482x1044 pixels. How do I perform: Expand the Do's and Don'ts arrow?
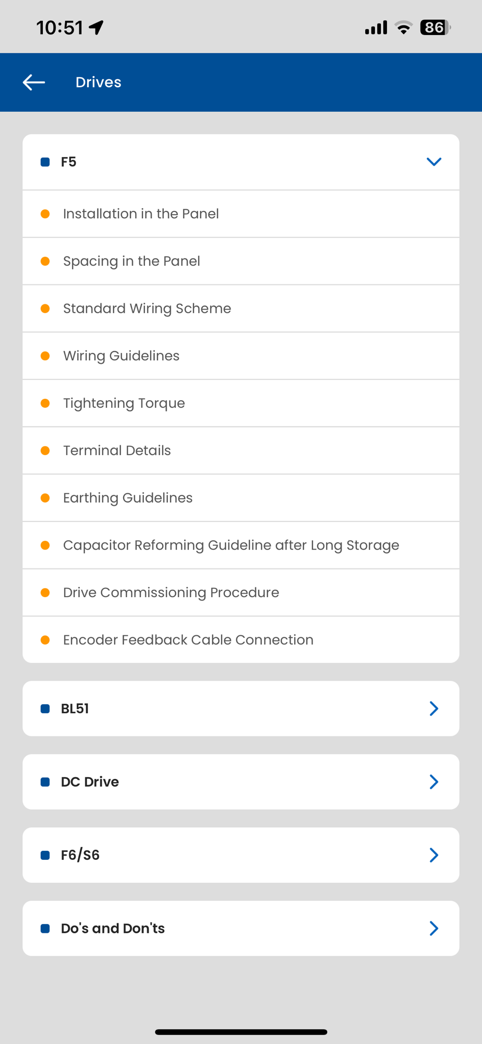[x=433, y=928]
